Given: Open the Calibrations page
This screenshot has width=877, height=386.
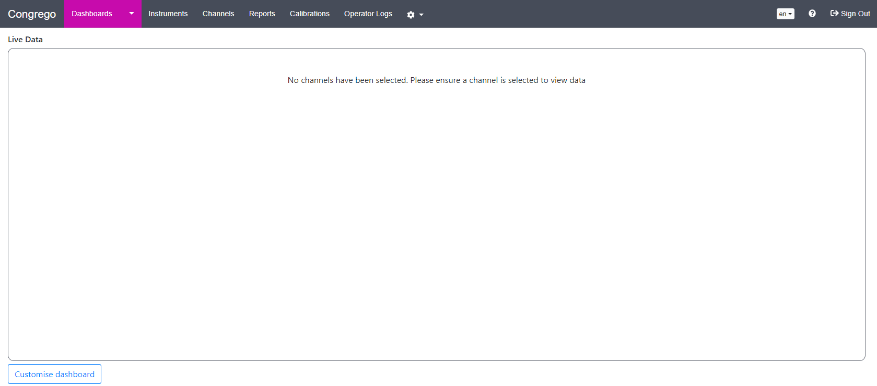Looking at the screenshot, I should 310,14.
